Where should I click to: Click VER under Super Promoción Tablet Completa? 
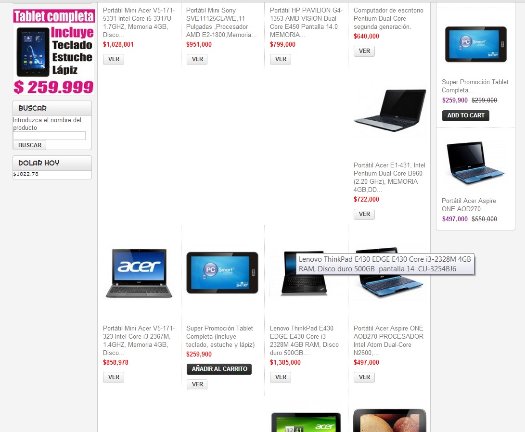coord(197,384)
